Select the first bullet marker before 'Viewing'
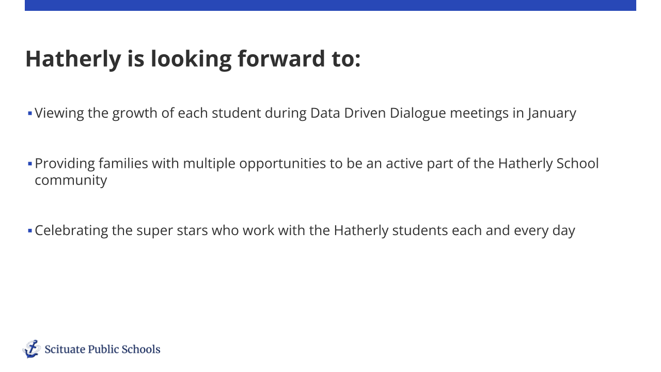Viewport: 661px width, 372px height. (x=30, y=113)
